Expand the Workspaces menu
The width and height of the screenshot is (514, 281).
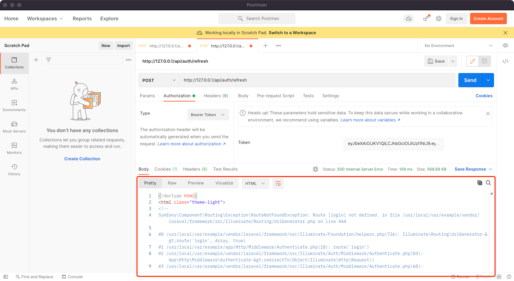click(45, 19)
